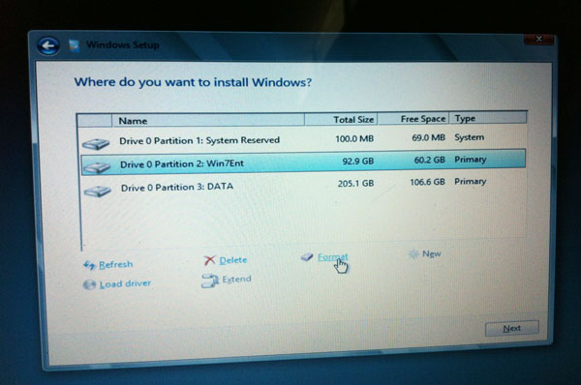Screen dimensions: 581x385
Task: Click the System type cell
Action: tap(470, 137)
